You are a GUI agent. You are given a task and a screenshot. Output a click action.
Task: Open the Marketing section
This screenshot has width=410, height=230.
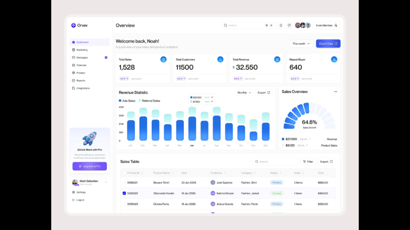click(89, 50)
